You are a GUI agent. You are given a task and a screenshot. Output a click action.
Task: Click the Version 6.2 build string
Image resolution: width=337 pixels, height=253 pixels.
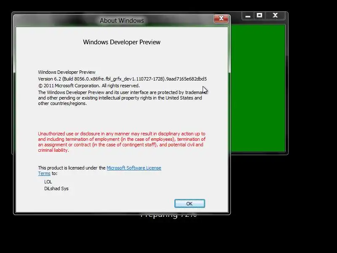pos(122,79)
